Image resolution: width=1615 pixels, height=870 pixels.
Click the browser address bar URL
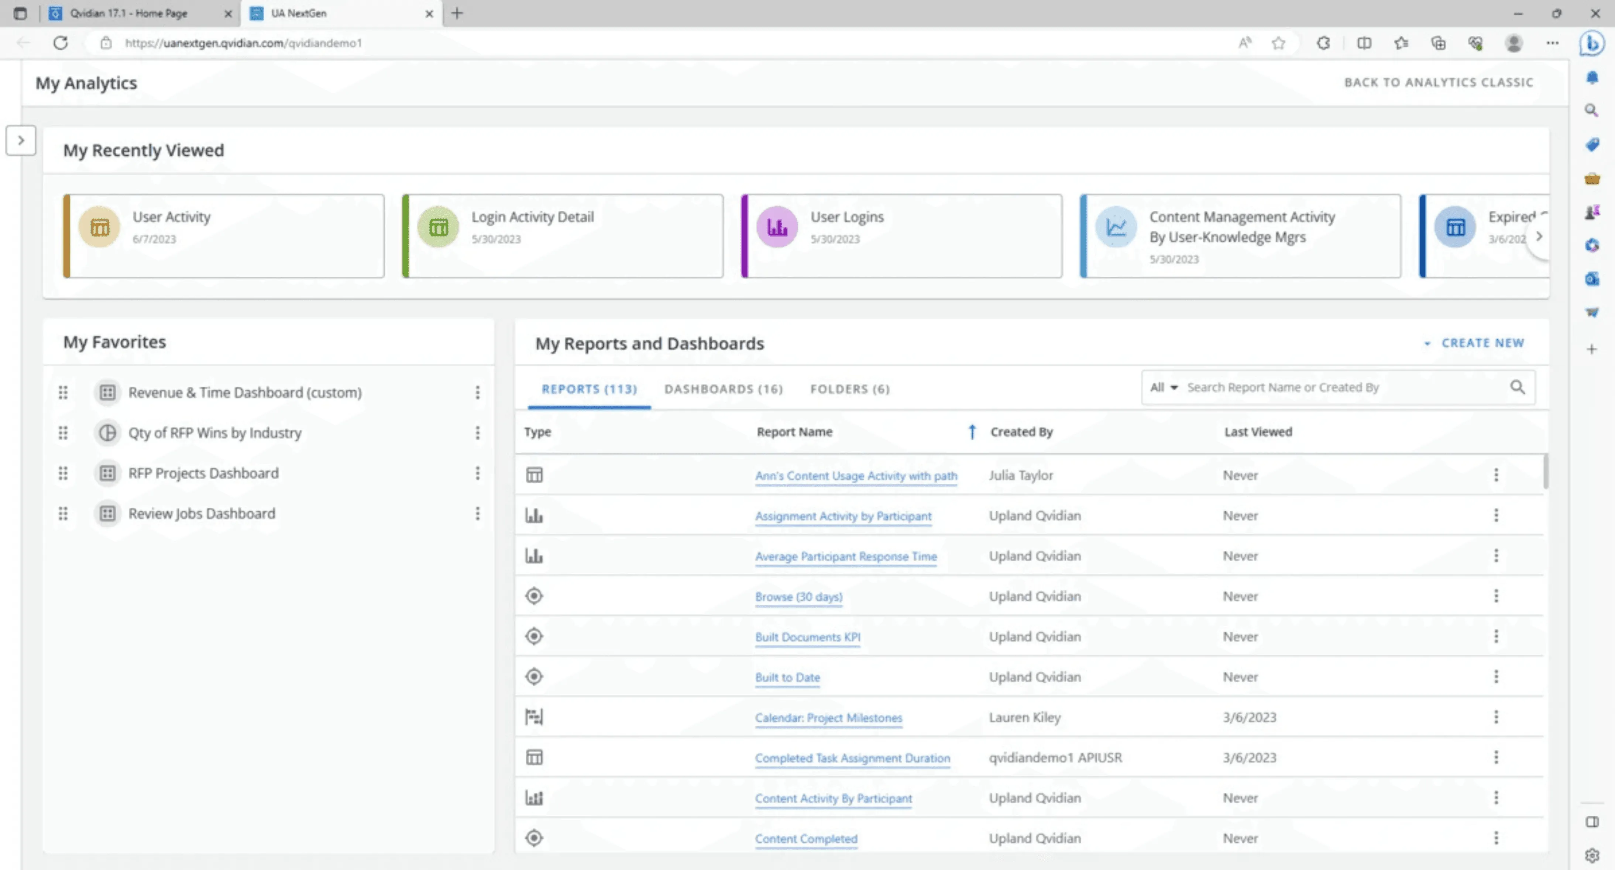pos(243,43)
